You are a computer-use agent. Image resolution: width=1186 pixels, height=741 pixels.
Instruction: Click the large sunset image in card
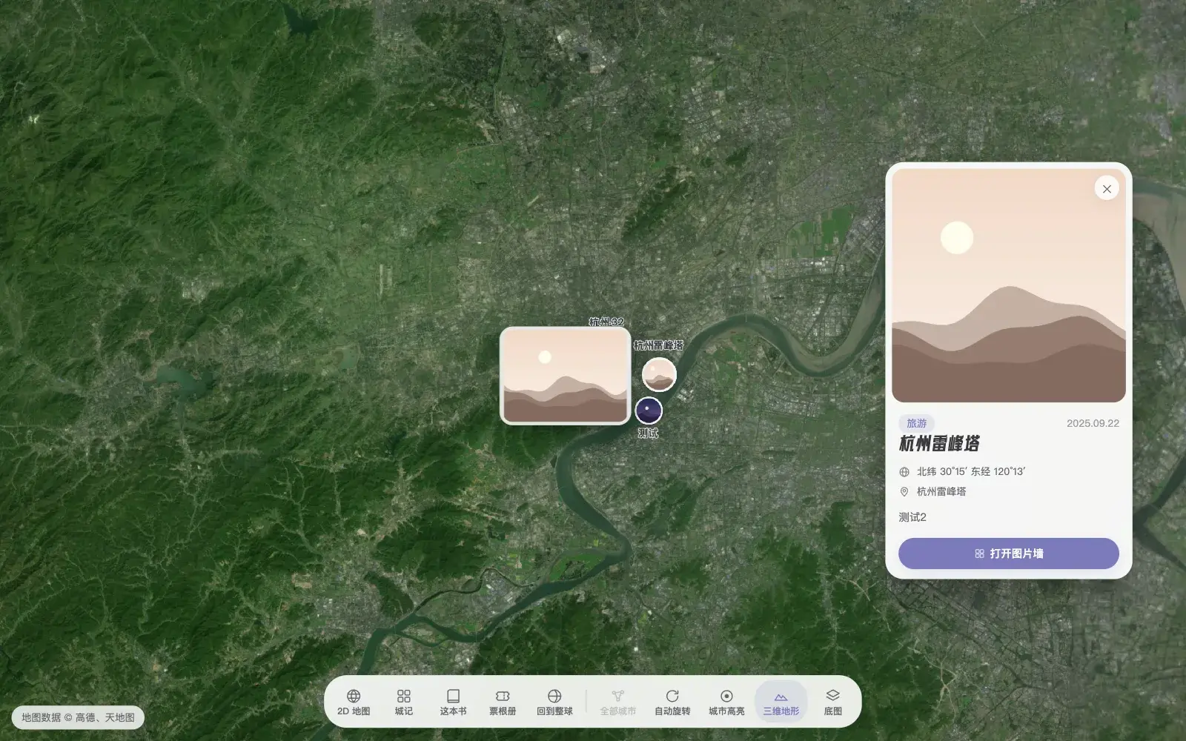1009,285
